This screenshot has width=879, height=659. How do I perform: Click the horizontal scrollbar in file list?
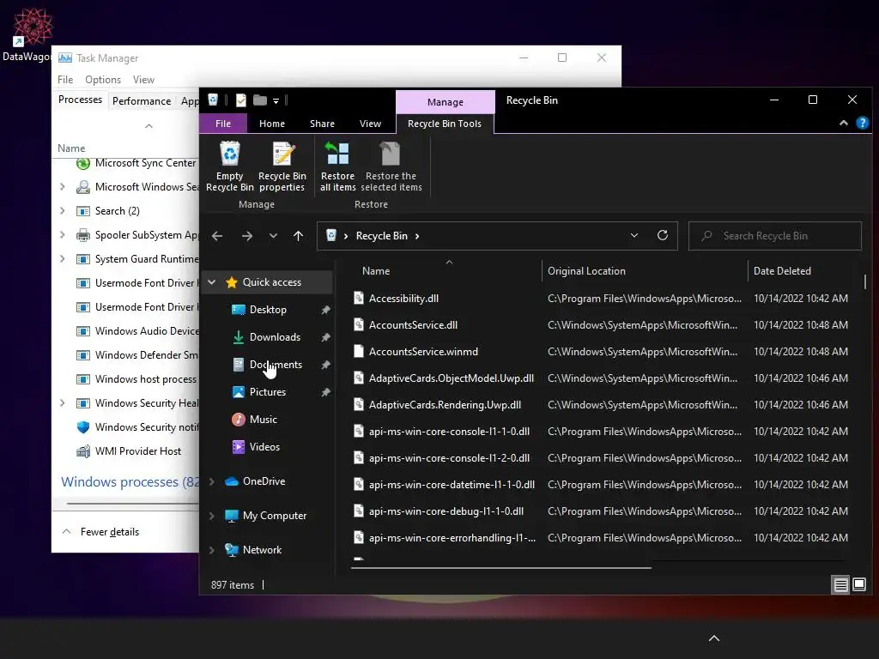click(501, 568)
